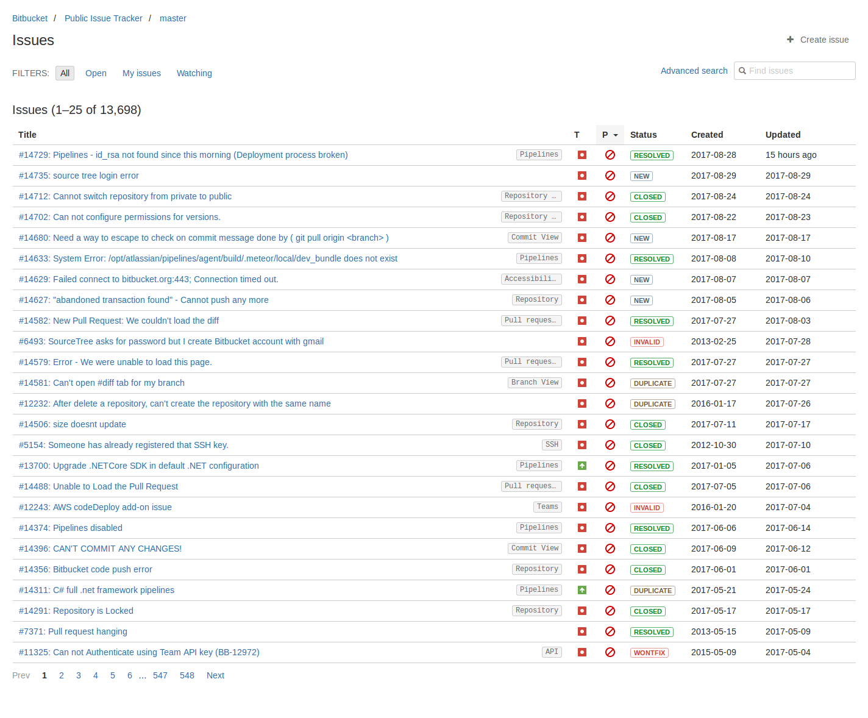
Task: Click the green enhancement type icon for issue #13700
Action: click(x=582, y=466)
